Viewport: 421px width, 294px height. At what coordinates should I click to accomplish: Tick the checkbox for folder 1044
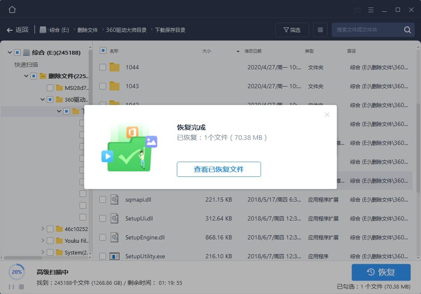[102, 67]
